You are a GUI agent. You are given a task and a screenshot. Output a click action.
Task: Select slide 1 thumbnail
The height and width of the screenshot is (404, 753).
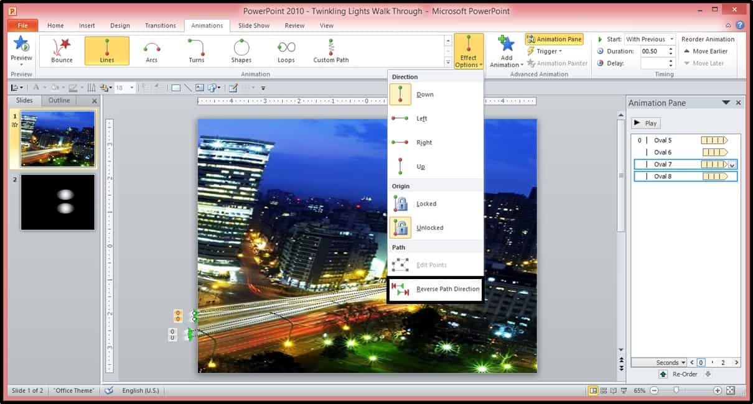58,139
